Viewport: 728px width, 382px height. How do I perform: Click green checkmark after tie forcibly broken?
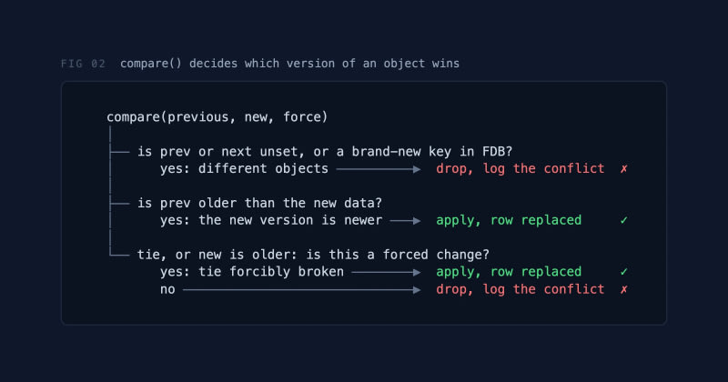point(624,272)
